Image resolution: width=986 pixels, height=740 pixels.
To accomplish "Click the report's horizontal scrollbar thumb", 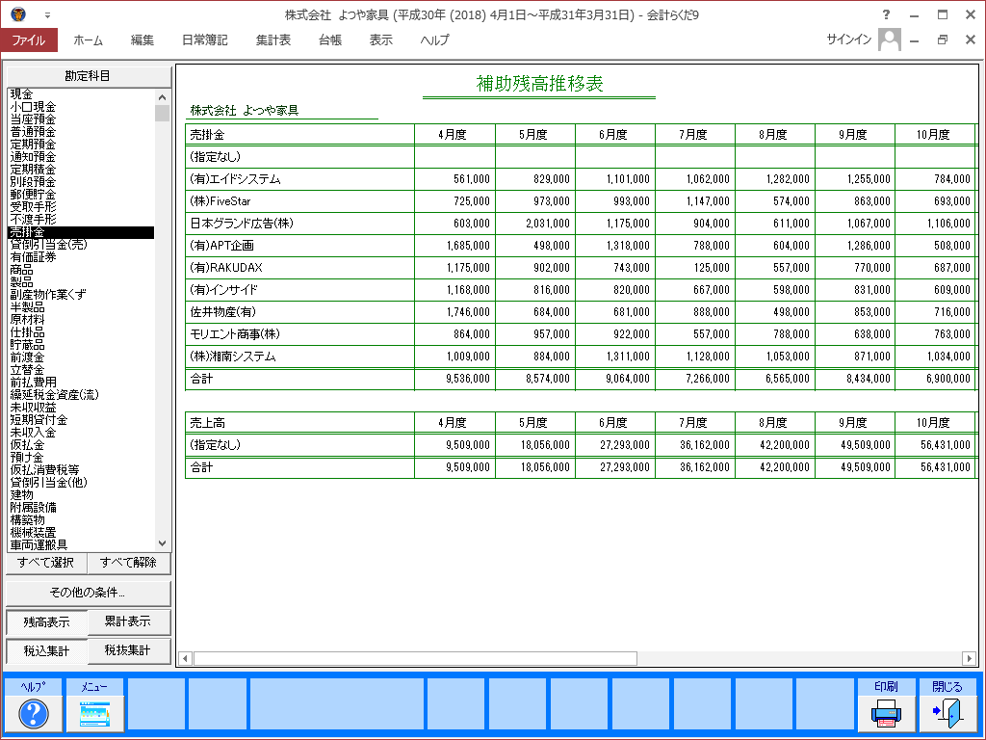I will click(415, 659).
